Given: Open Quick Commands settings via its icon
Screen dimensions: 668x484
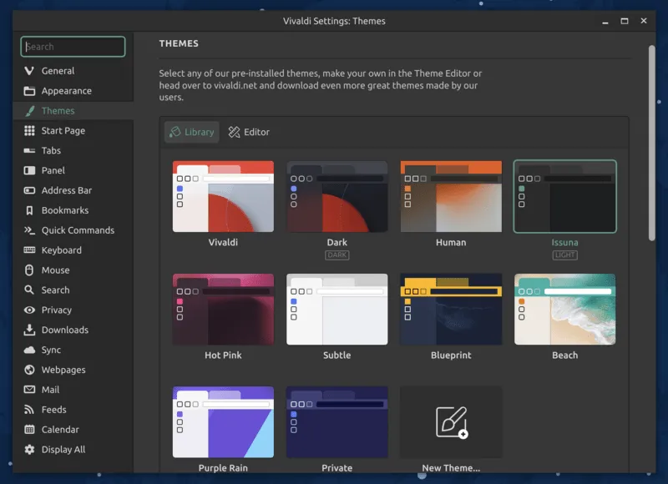Looking at the screenshot, I should 30,230.
